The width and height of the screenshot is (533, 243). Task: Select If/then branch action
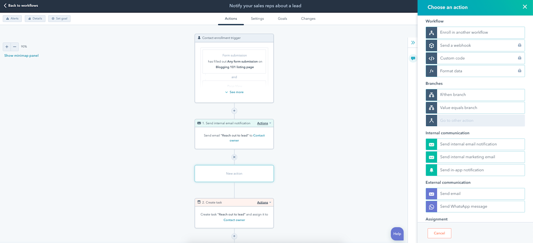click(475, 95)
